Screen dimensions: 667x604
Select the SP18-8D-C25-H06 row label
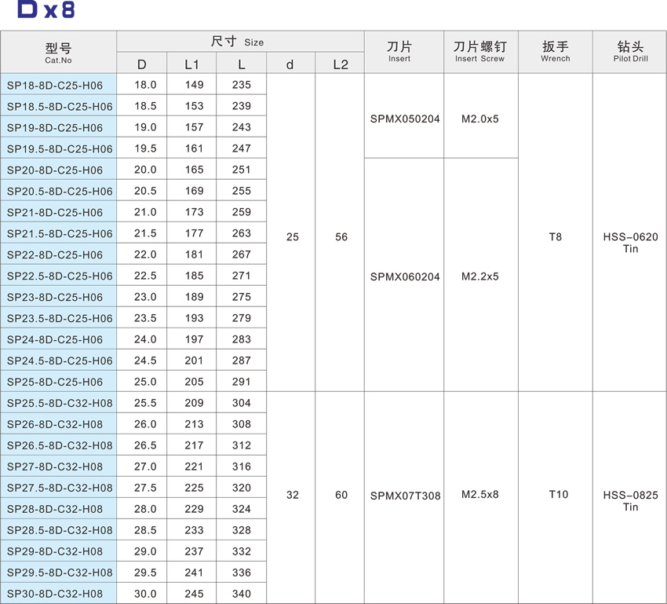tap(58, 84)
